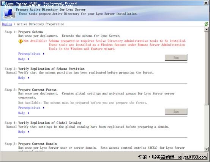Viewport: 210px width, 162px height.
Task: Expand Help under Verify Replication of Global Catalog
Action: [x=22, y=132]
